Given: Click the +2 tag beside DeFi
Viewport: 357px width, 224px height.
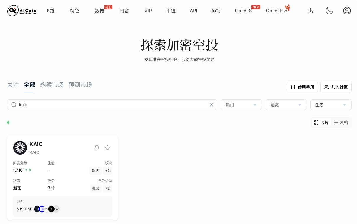Looking at the screenshot, I should (x=107, y=171).
